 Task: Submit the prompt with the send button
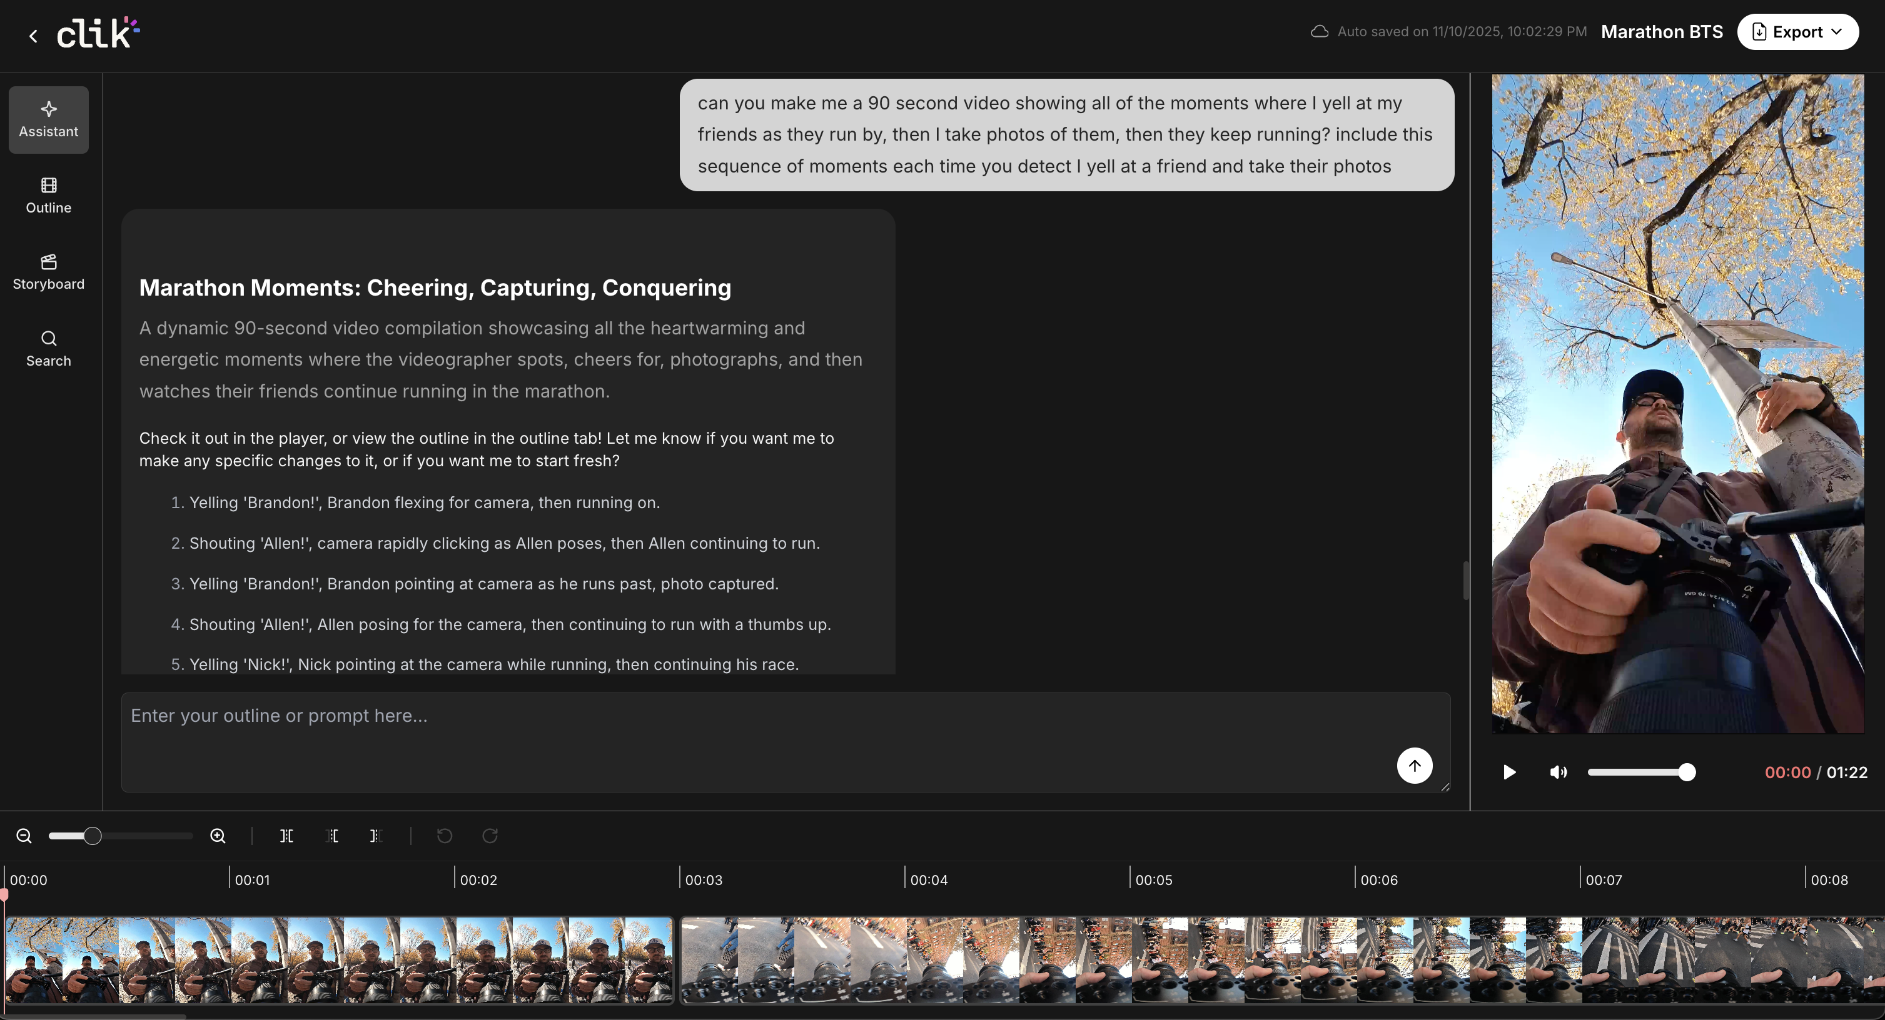tap(1415, 766)
